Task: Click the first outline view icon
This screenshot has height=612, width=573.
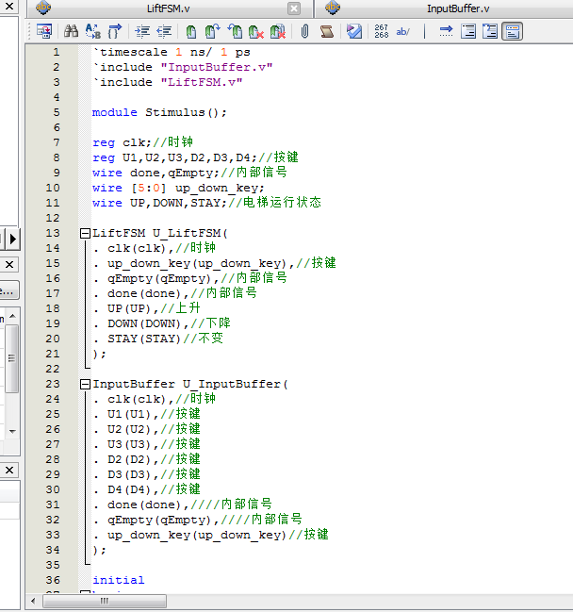Action: [x=468, y=31]
